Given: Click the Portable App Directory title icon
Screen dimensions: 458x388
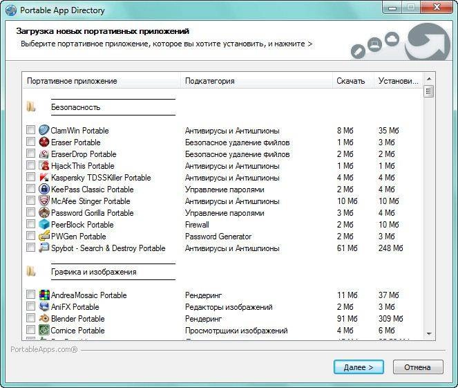Looking at the screenshot, I should click(11, 10).
